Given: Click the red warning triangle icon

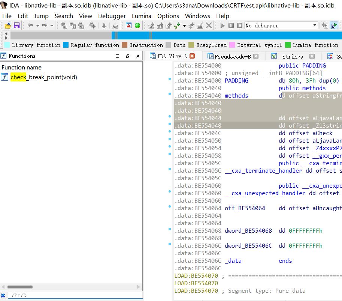Looking at the screenshot, I should tap(128, 26).
